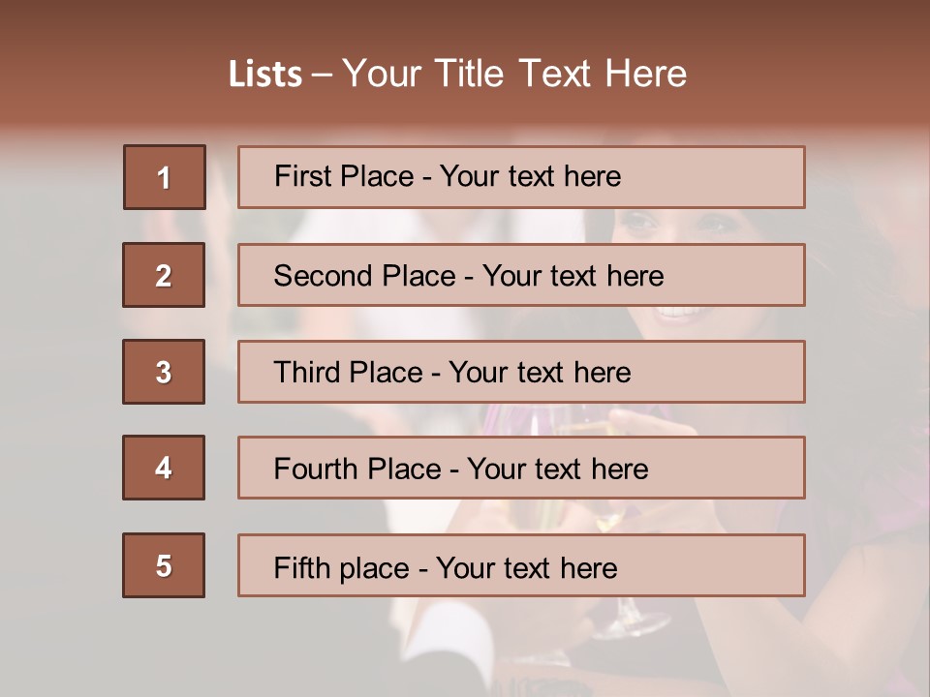Select number box 1
The width and height of the screenshot is (930, 697).
[x=164, y=177]
